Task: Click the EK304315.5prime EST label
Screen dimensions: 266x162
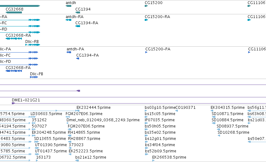Action: [228, 108]
